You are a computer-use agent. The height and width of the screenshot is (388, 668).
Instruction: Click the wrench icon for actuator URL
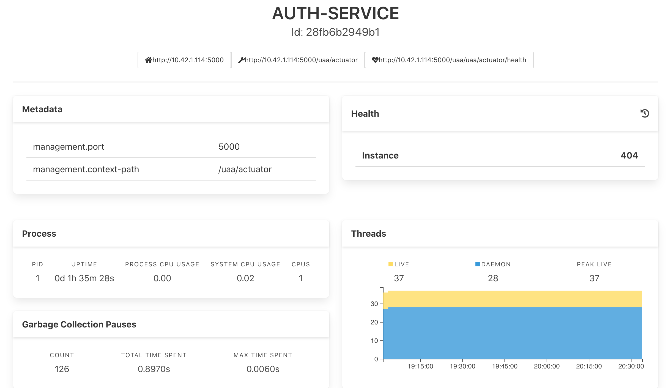pos(241,60)
